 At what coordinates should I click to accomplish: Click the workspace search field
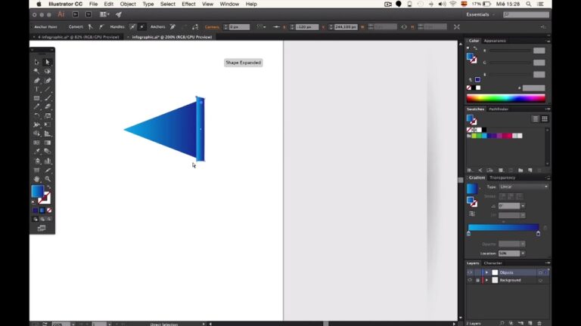click(x=527, y=14)
